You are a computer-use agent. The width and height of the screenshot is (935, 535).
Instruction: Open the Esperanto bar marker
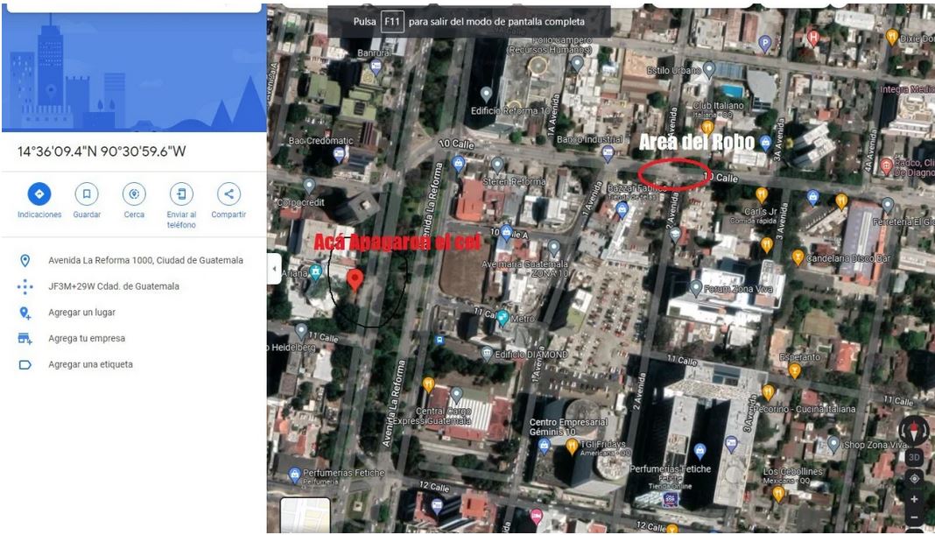(x=794, y=371)
